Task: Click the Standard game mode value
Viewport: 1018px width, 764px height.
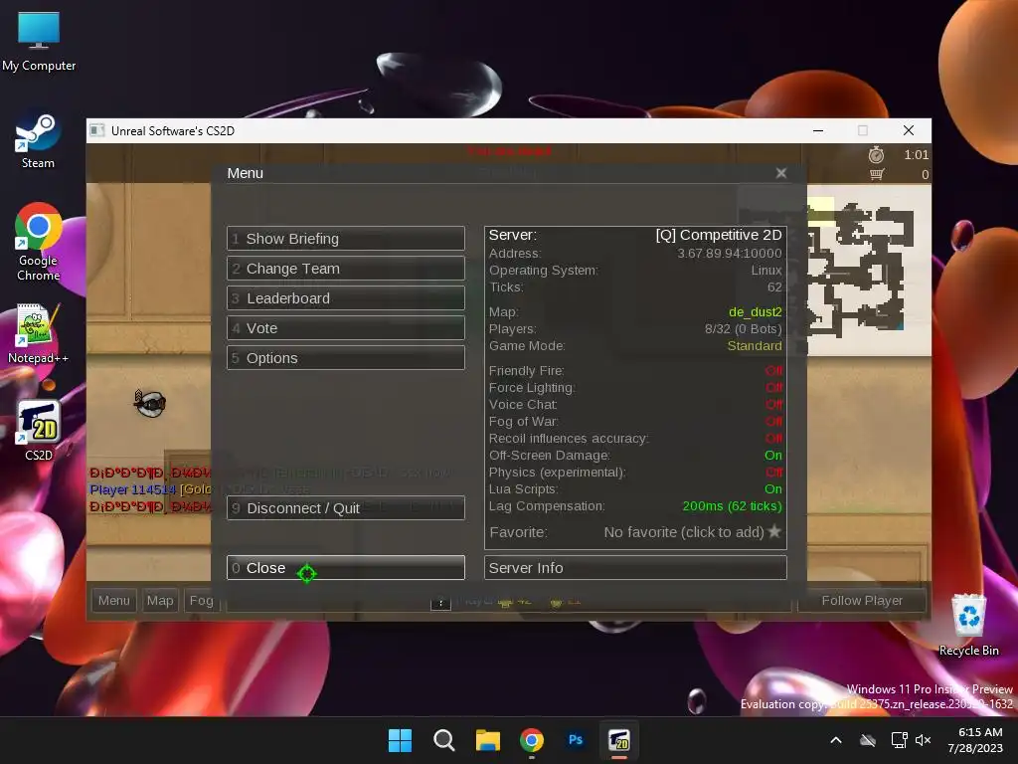Action: [755, 345]
